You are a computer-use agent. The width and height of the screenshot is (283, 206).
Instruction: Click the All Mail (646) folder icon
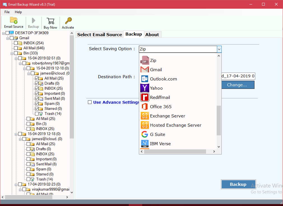point(20,48)
